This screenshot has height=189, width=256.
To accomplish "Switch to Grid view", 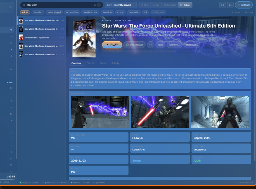I will click(145, 5).
